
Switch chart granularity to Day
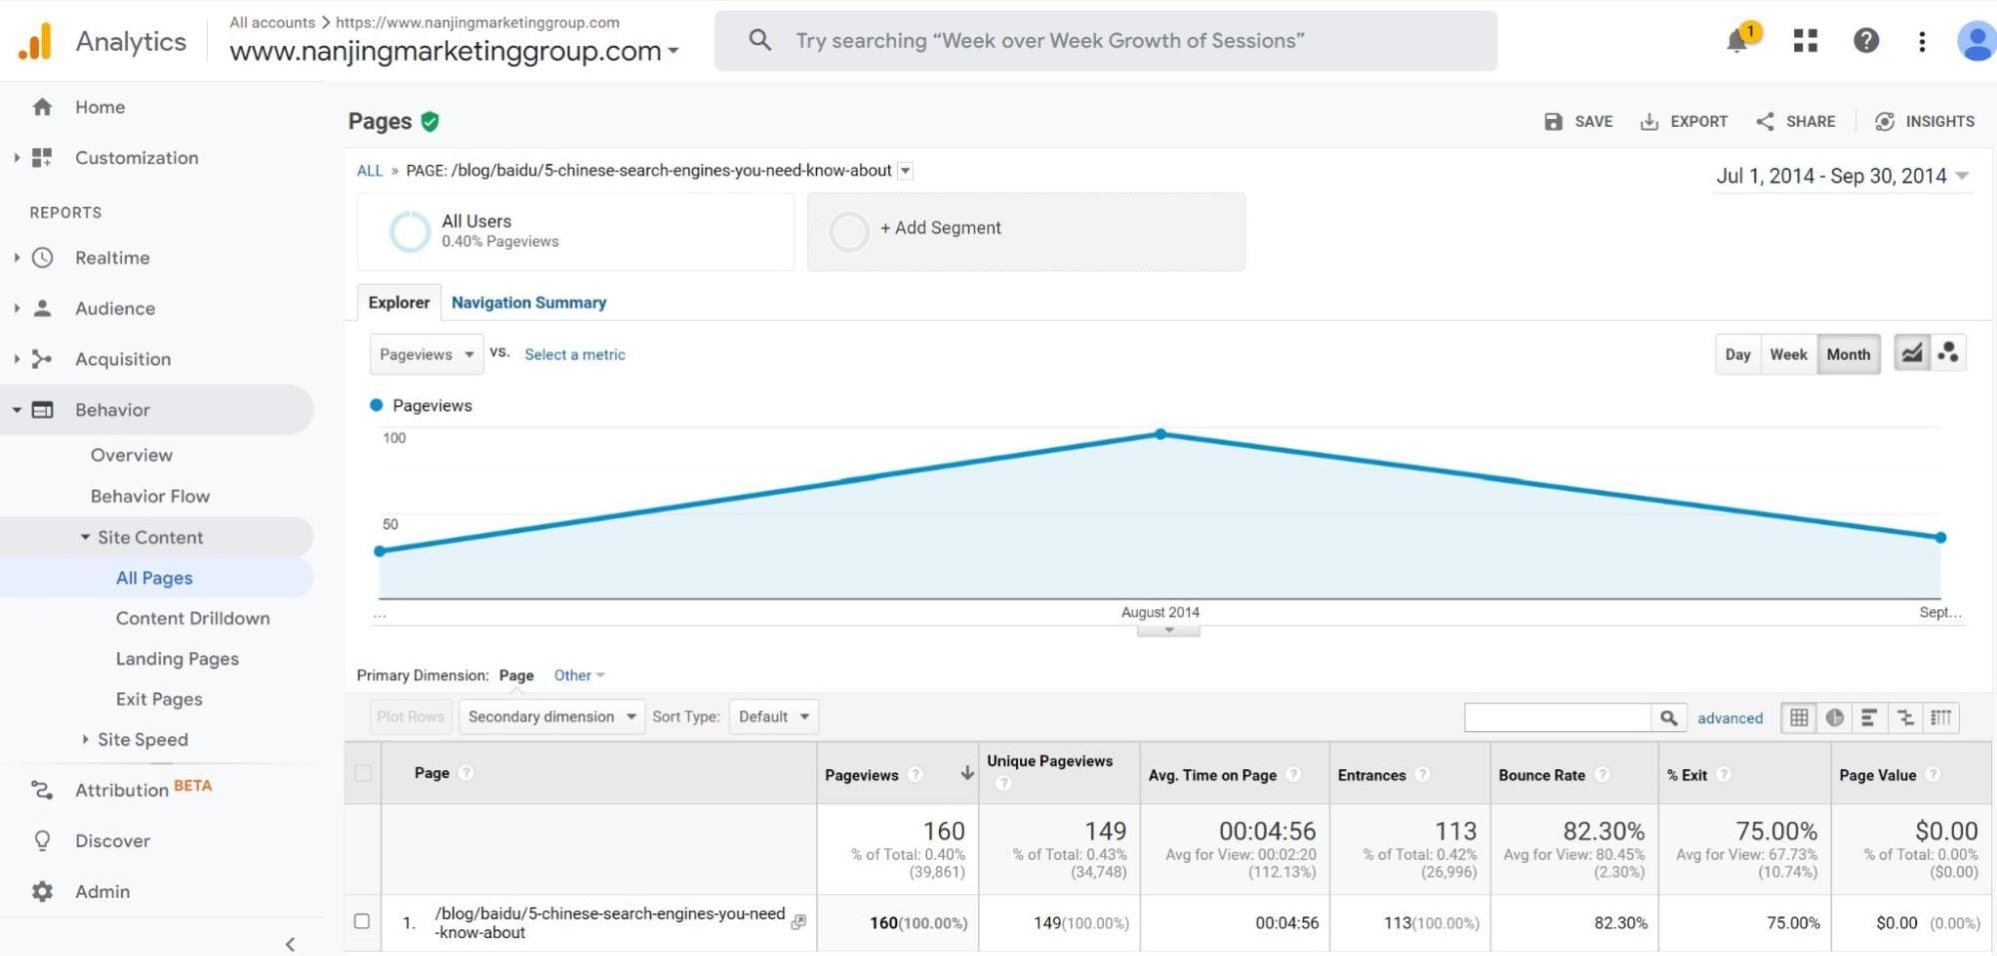pyautogui.click(x=1738, y=354)
